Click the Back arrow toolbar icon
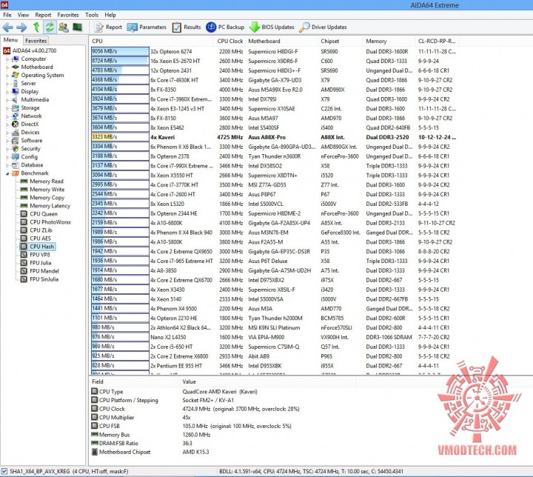The image size is (533, 477). pos(8,27)
